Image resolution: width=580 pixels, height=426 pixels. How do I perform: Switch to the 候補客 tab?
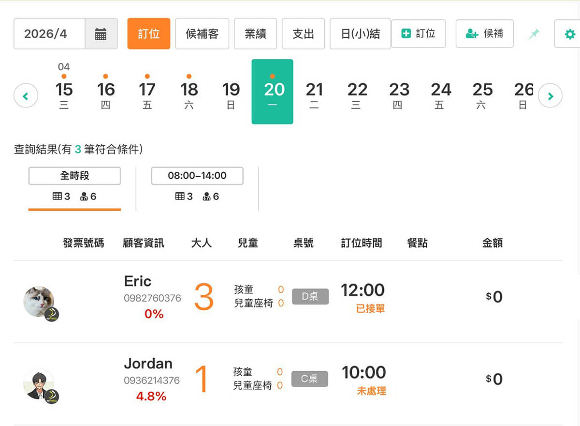[202, 34]
